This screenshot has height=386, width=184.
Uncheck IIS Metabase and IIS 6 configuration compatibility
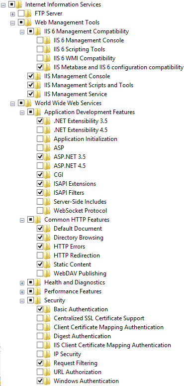point(40,67)
